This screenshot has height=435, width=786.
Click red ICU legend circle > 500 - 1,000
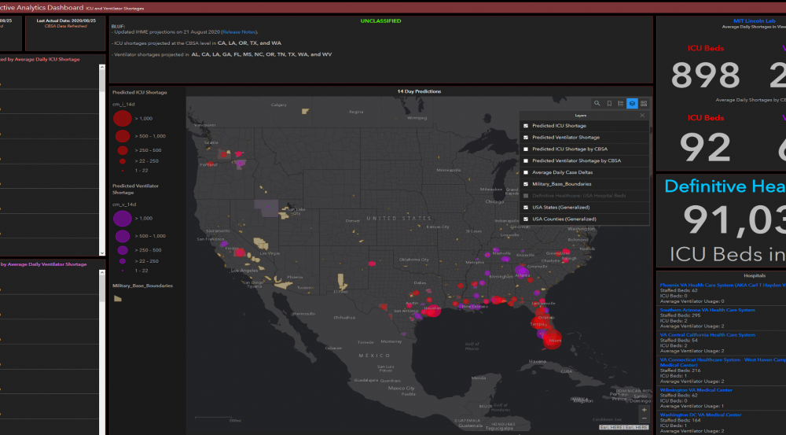point(123,136)
